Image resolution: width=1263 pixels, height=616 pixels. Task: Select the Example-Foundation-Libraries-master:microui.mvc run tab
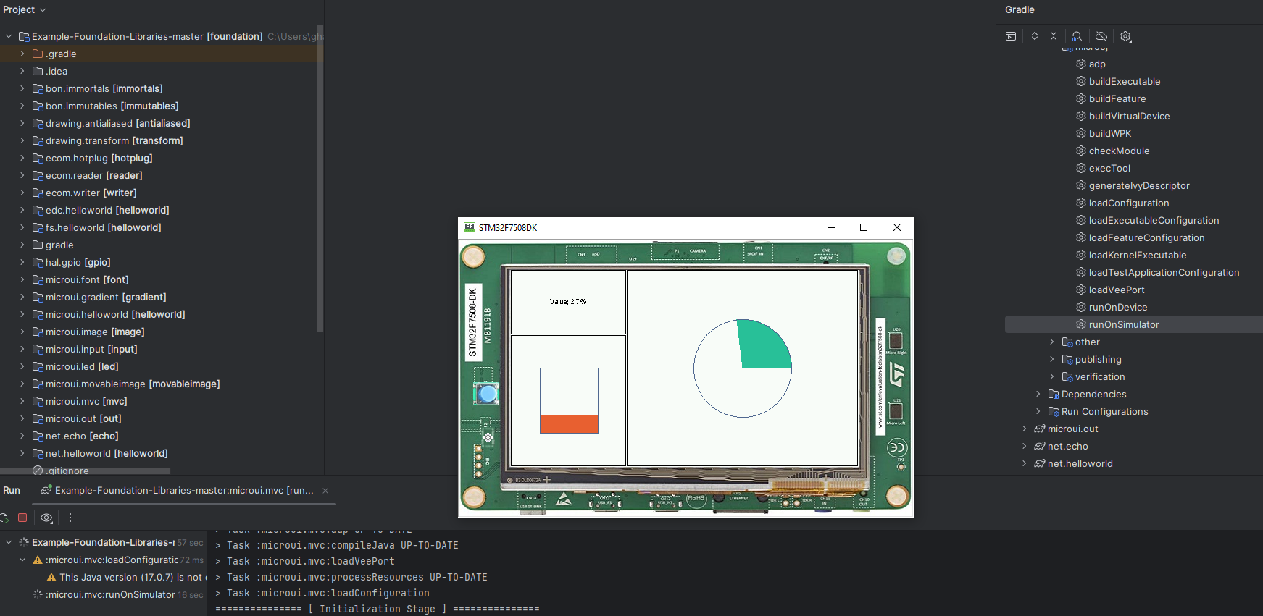[178, 490]
